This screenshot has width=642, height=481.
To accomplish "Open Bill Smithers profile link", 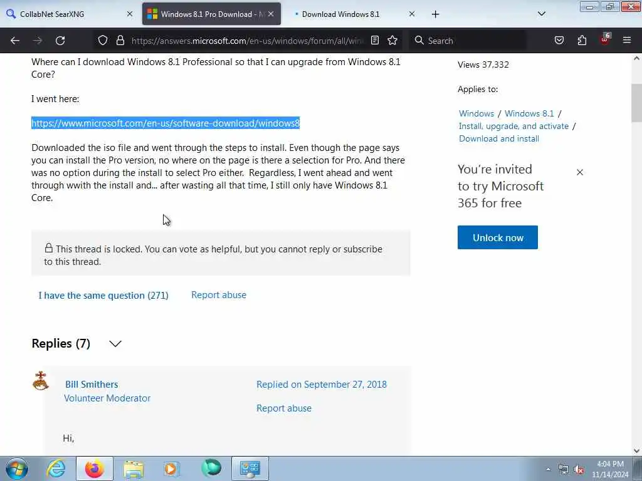I will pyautogui.click(x=92, y=385).
